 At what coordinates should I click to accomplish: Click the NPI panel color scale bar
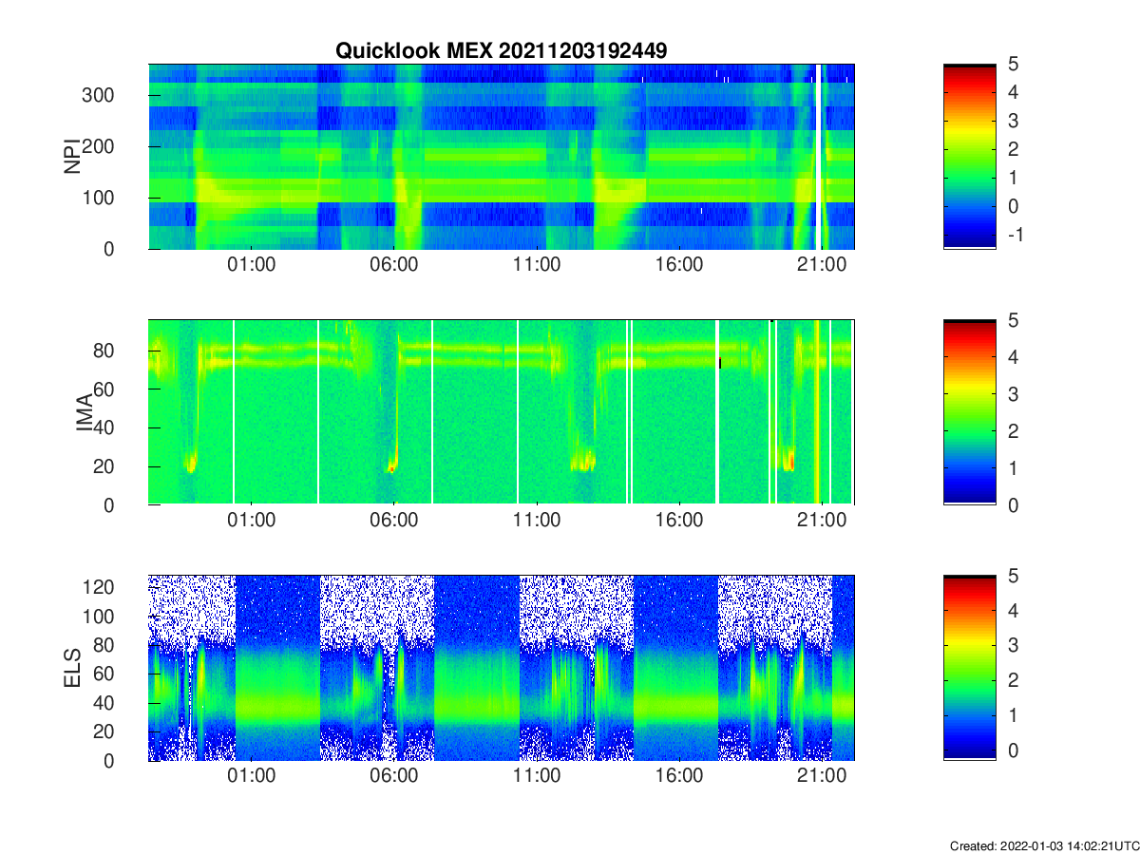click(969, 157)
